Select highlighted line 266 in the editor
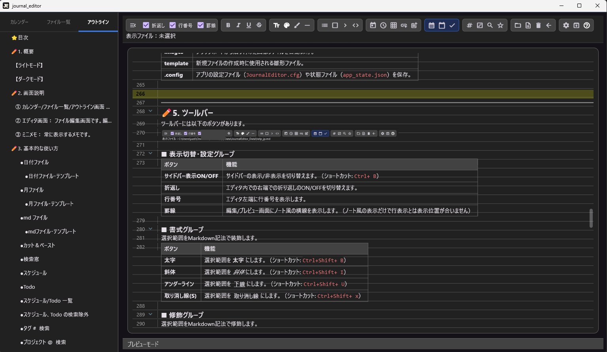The width and height of the screenshot is (607, 352). tap(363, 94)
